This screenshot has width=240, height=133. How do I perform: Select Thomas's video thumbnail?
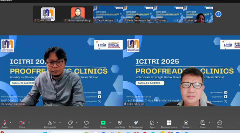click(168, 14)
